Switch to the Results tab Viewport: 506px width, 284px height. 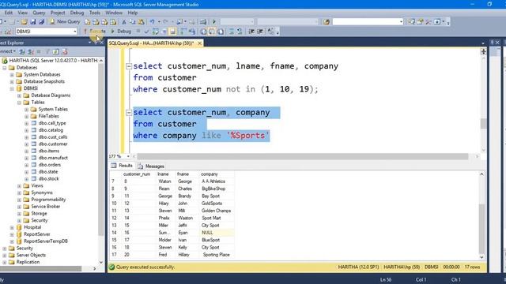(122, 166)
